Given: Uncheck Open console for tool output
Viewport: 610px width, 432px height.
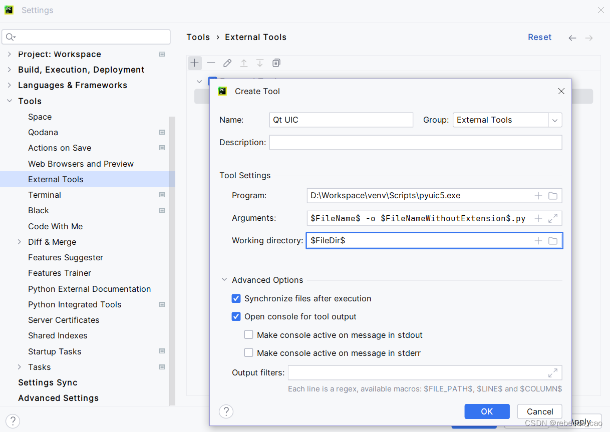Looking at the screenshot, I should tap(236, 316).
